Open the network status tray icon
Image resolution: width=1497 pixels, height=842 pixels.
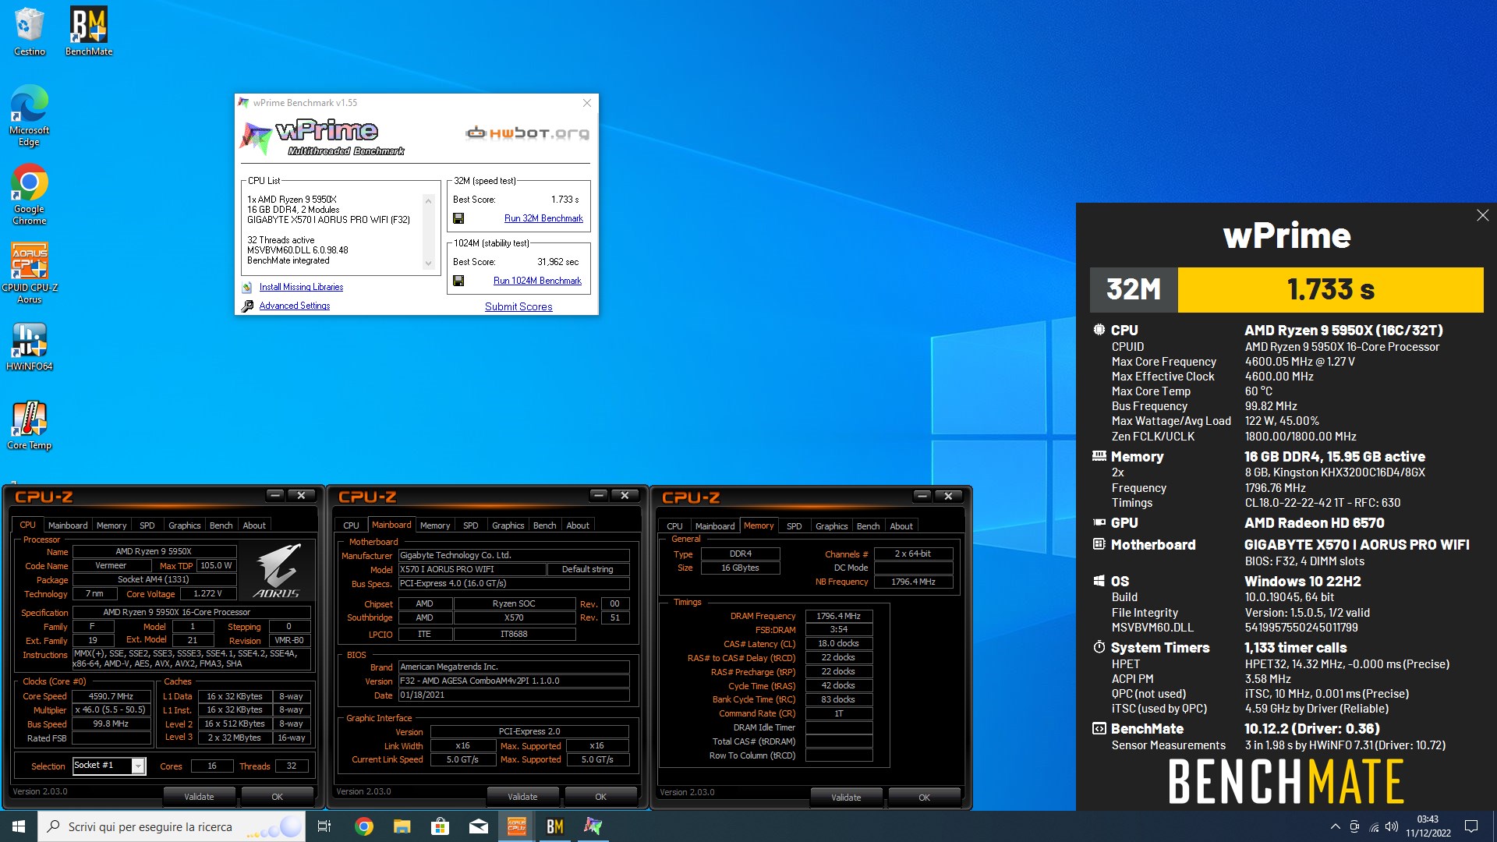[x=1374, y=826]
